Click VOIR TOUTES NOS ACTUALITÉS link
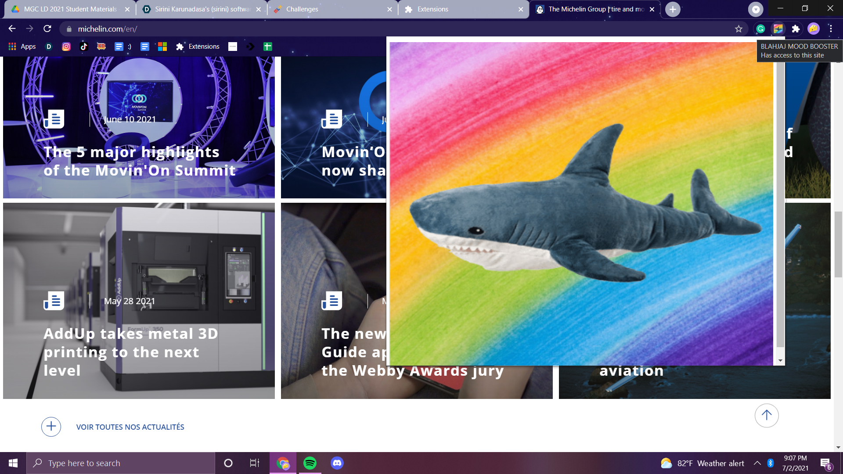 click(130, 427)
